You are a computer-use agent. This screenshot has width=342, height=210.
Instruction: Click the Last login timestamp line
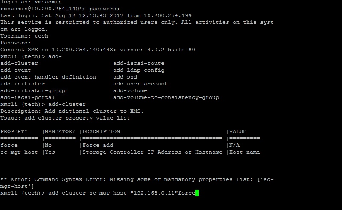pos(96,15)
